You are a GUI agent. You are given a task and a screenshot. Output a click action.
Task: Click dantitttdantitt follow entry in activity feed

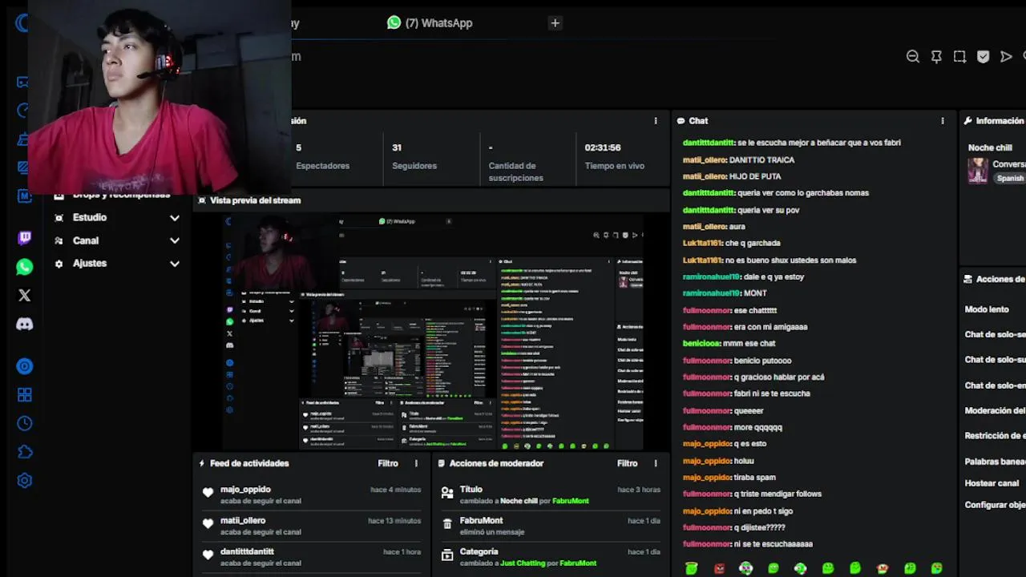tap(312, 557)
